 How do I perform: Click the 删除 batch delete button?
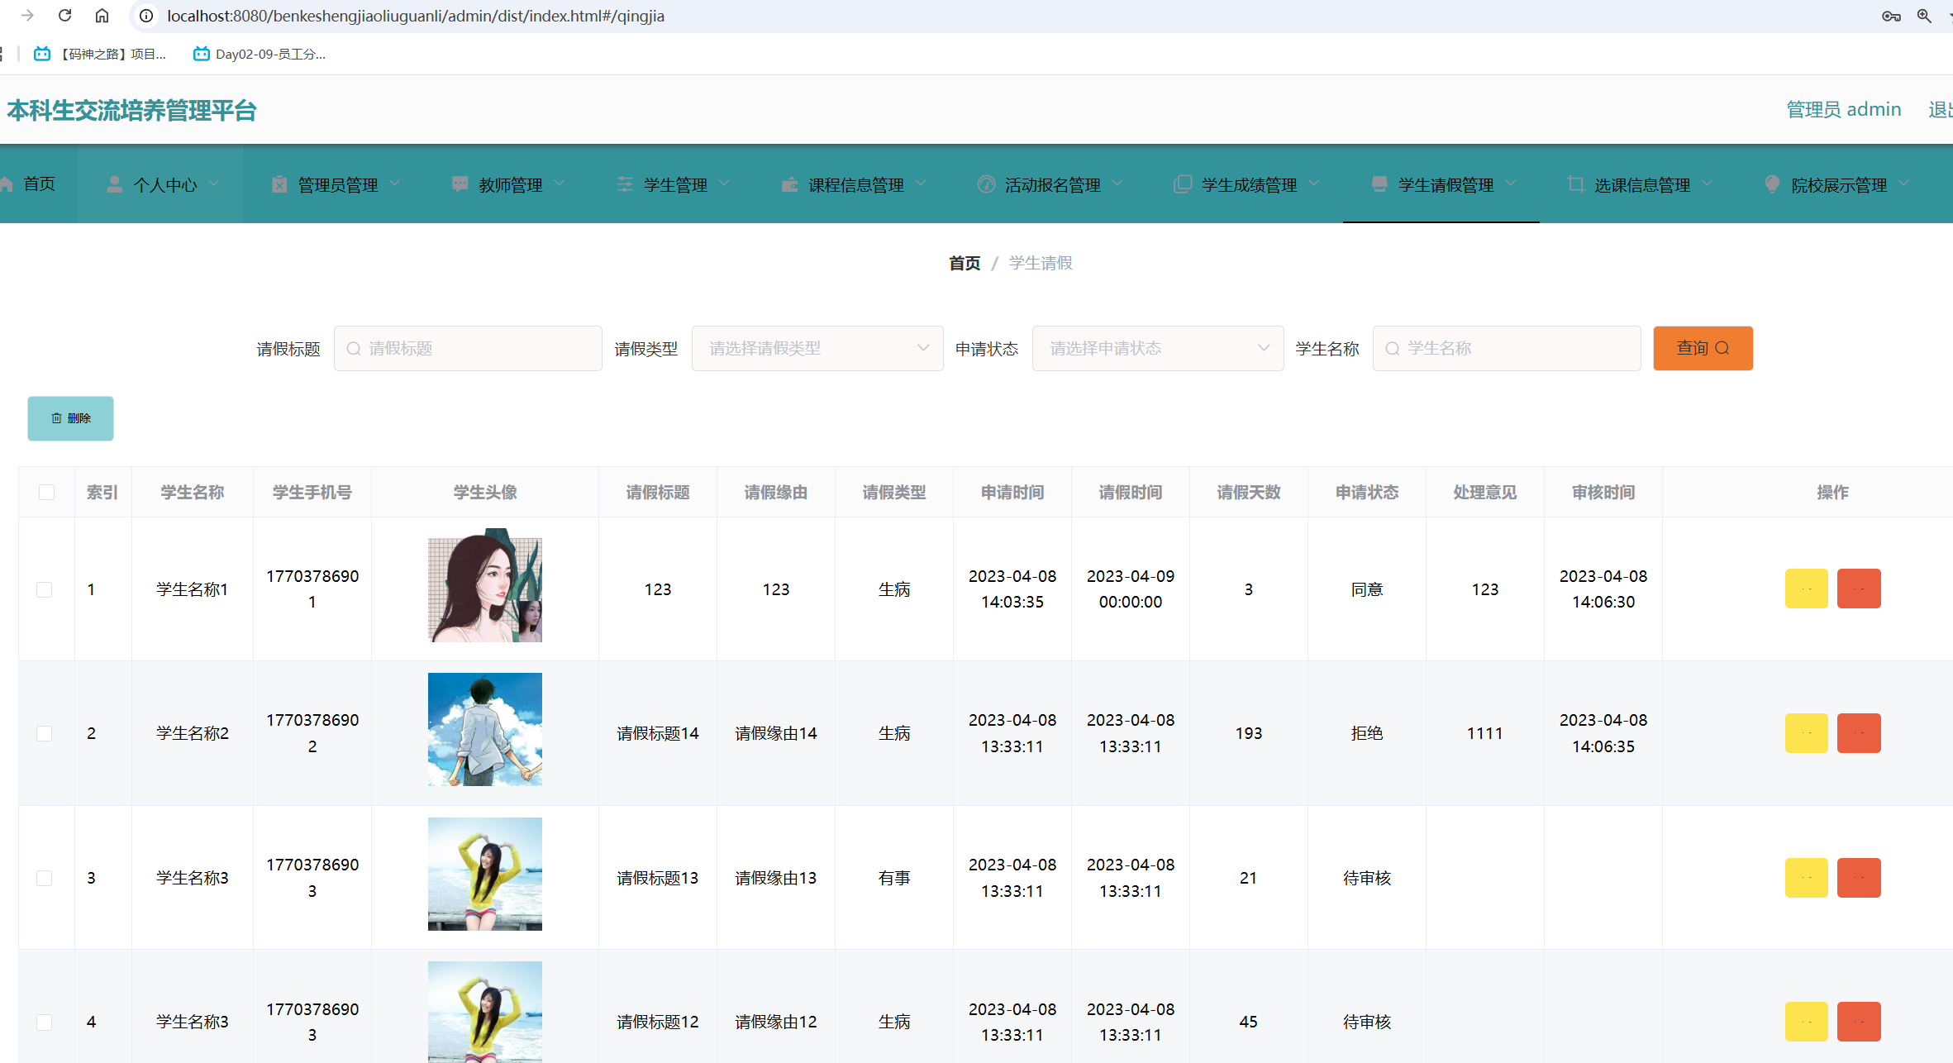70,418
